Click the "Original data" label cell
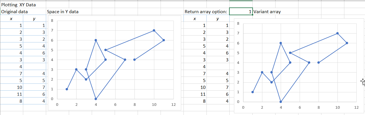The width and height of the screenshot is (365, 115). click(x=15, y=12)
